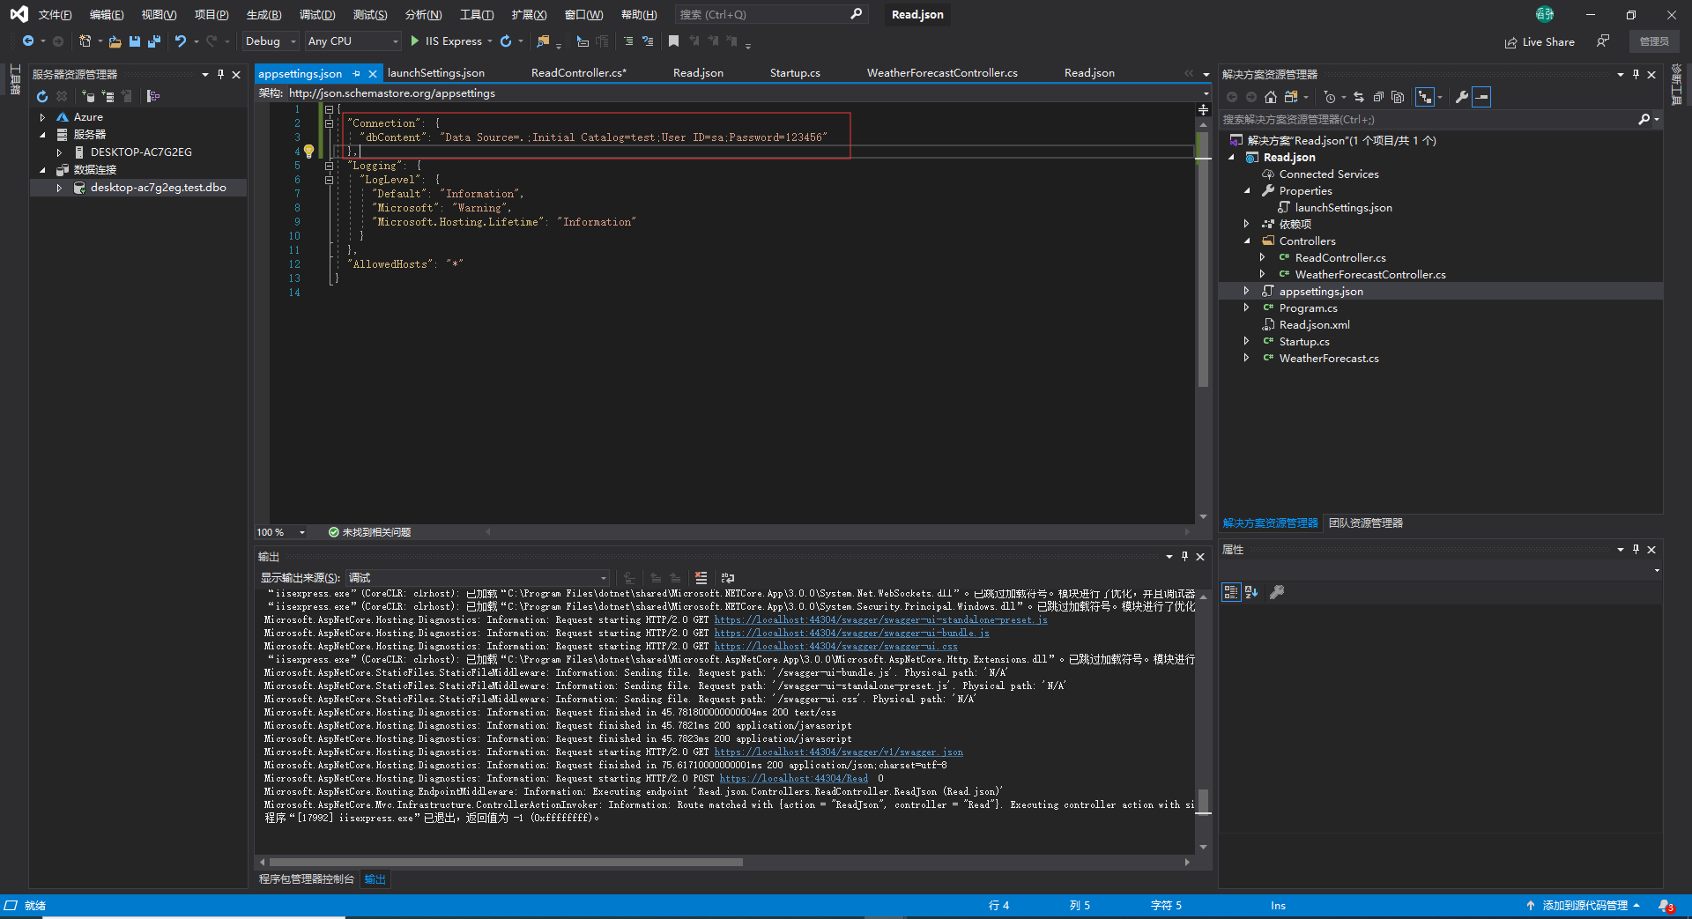Image resolution: width=1692 pixels, height=919 pixels.
Task: Click the Undo arrow icon
Action: click(181, 41)
